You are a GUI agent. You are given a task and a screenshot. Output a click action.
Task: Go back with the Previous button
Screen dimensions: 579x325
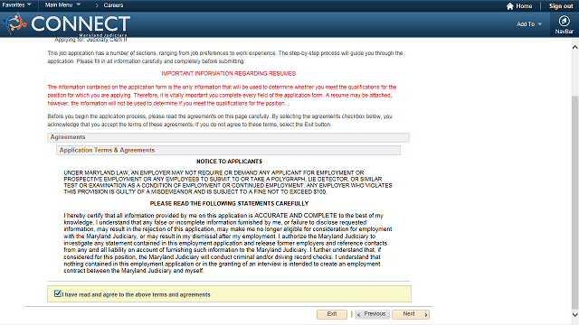[x=372, y=314]
